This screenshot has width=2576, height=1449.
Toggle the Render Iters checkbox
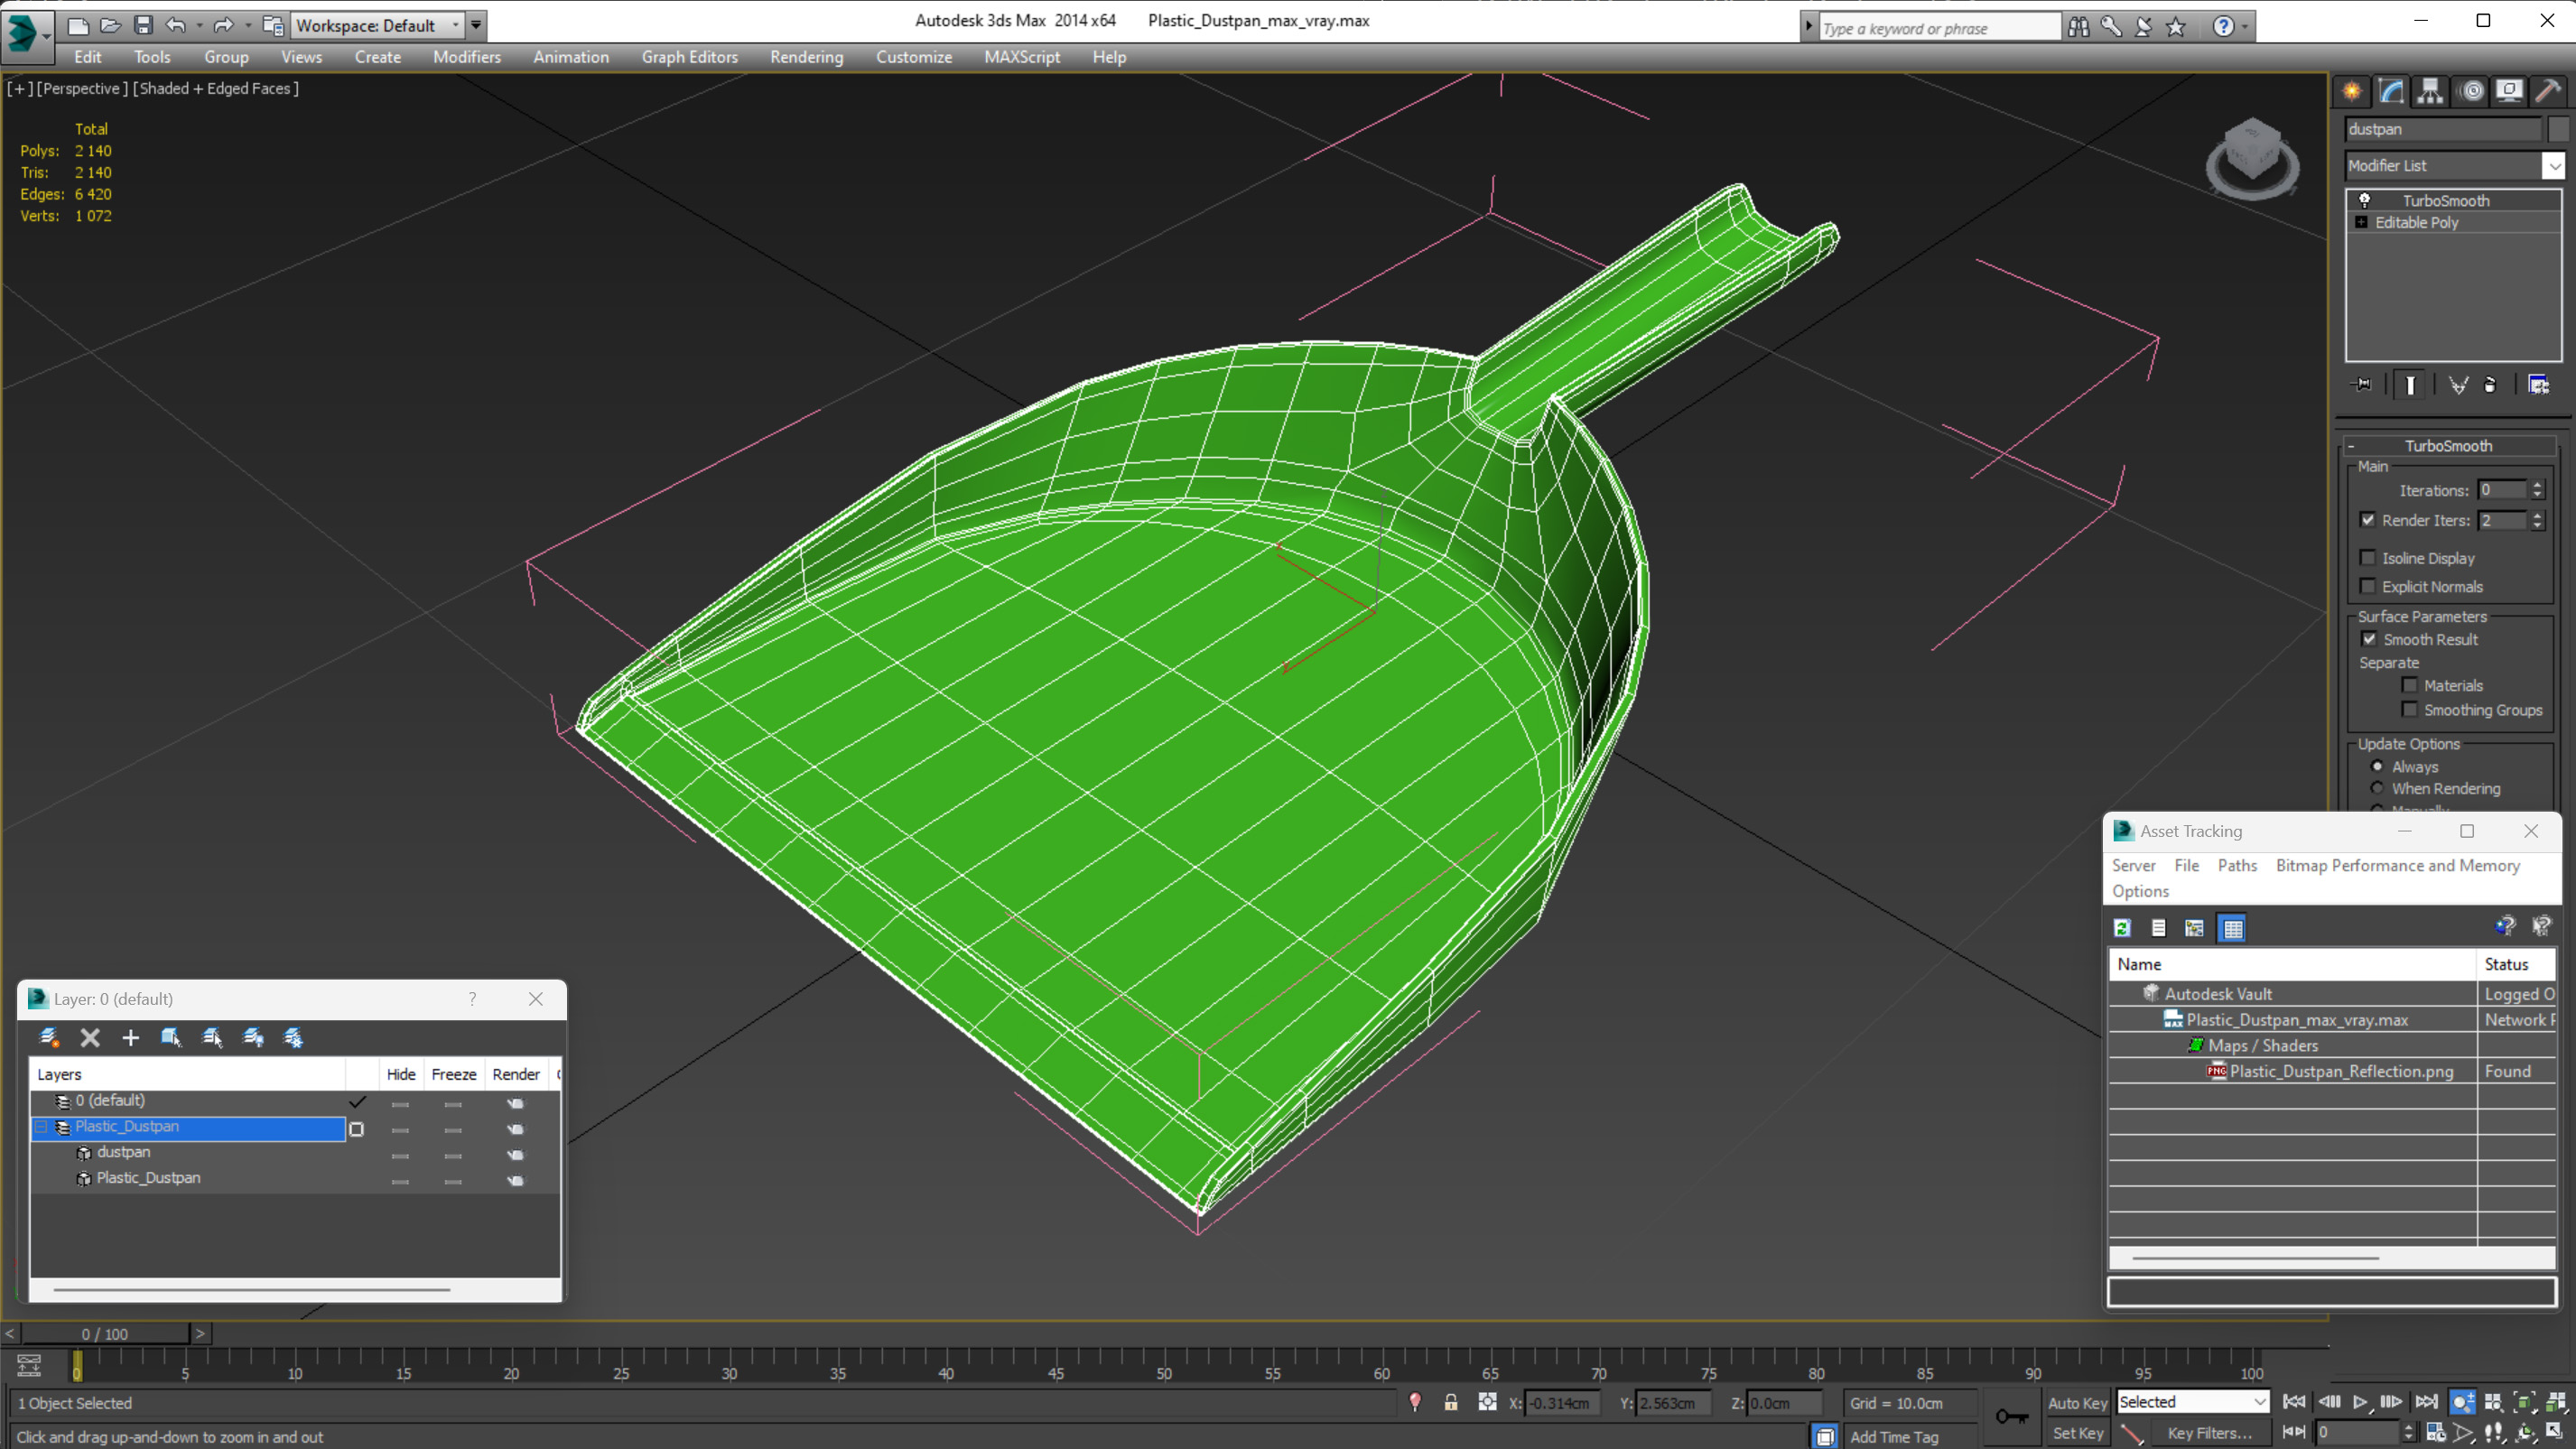pyautogui.click(x=2367, y=520)
